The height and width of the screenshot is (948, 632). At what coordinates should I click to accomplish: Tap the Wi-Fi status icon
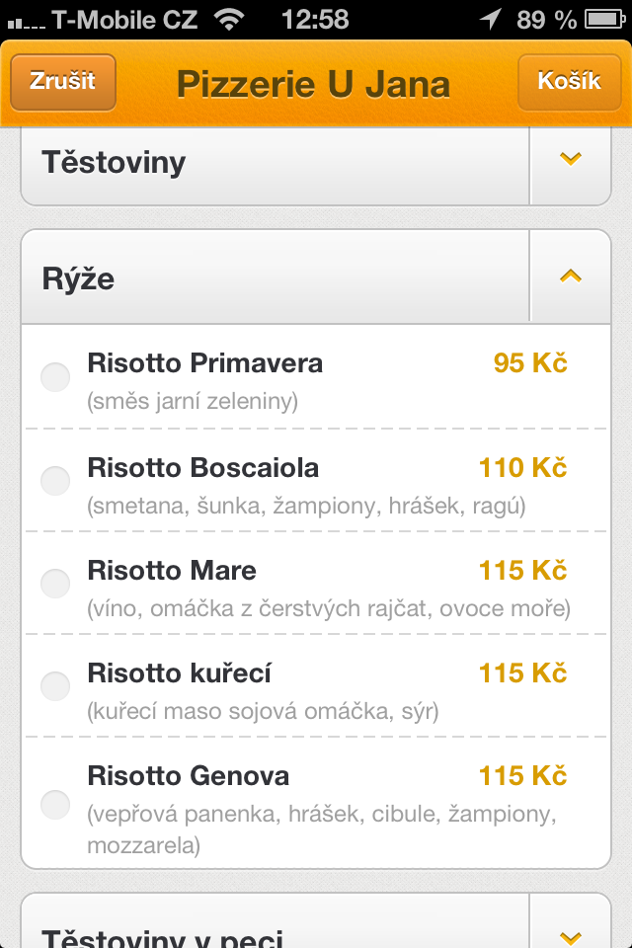pyautogui.click(x=228, y=19)
